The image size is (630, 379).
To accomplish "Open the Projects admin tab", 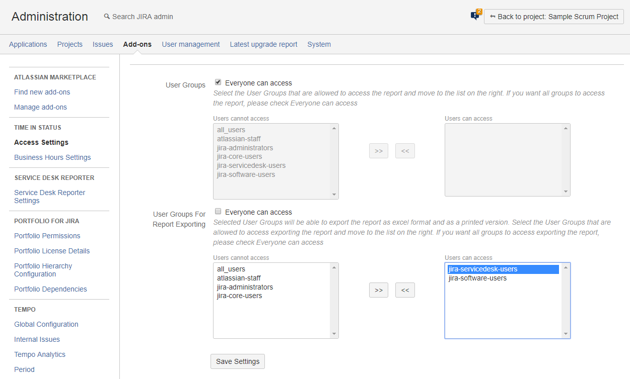I will [x=69, y=44].
